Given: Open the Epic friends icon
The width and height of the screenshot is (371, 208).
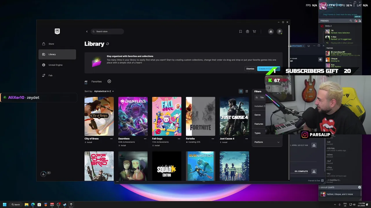Looking at the screenshot, I should 271,31.
